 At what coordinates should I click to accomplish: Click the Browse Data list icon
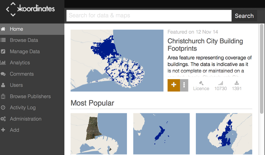point(3,40)
